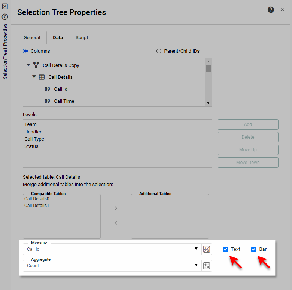The width and height of the screenshot is (292, 290).
Task: Collapse the Call Details table node
Action: coord(34,77)
